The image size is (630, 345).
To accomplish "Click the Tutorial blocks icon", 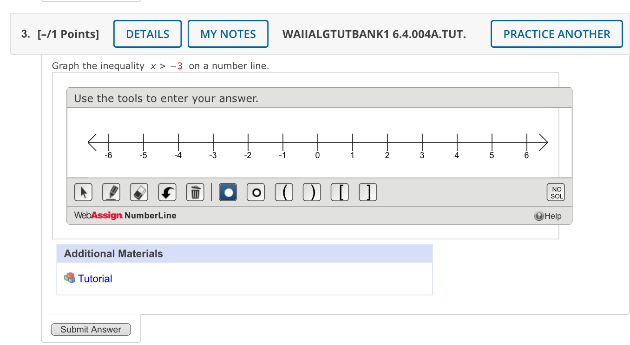I will click(70, 278).
